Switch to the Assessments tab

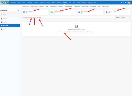53,6
